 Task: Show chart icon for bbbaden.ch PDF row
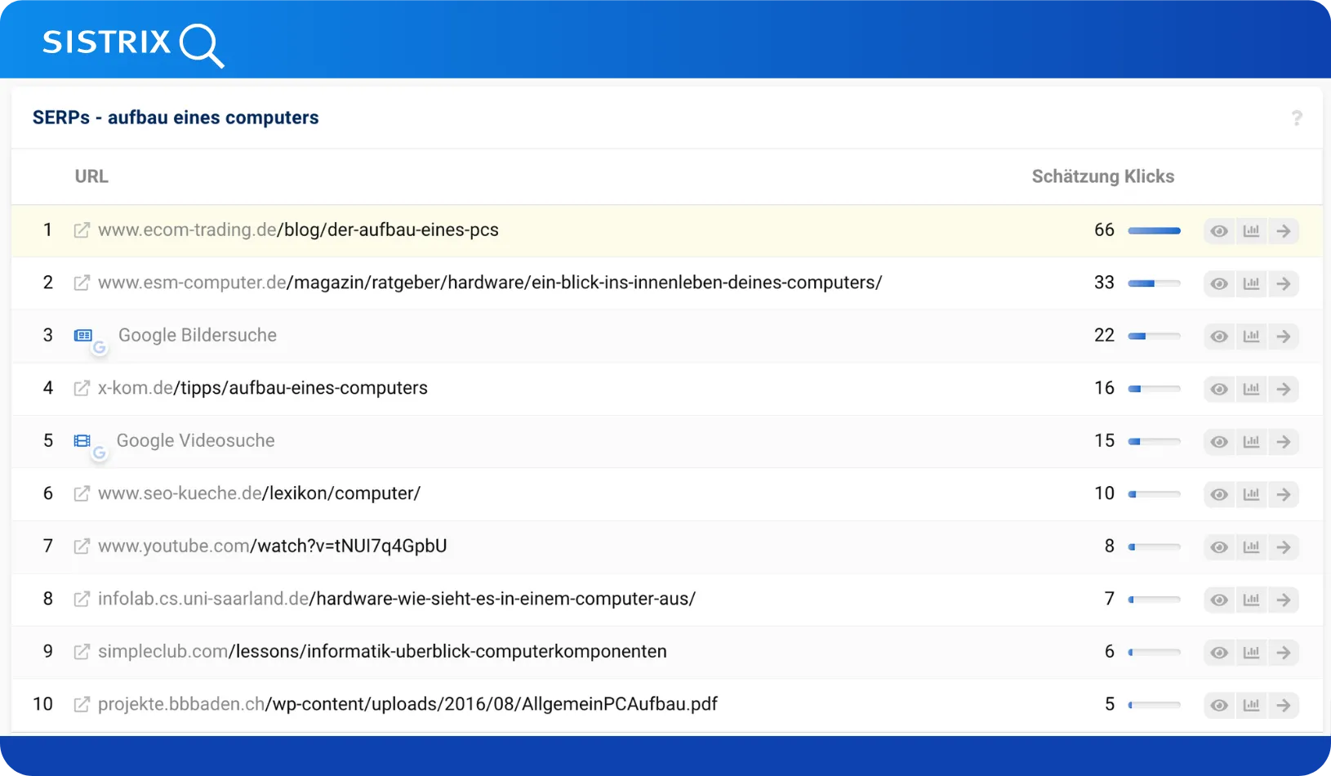1251,705
